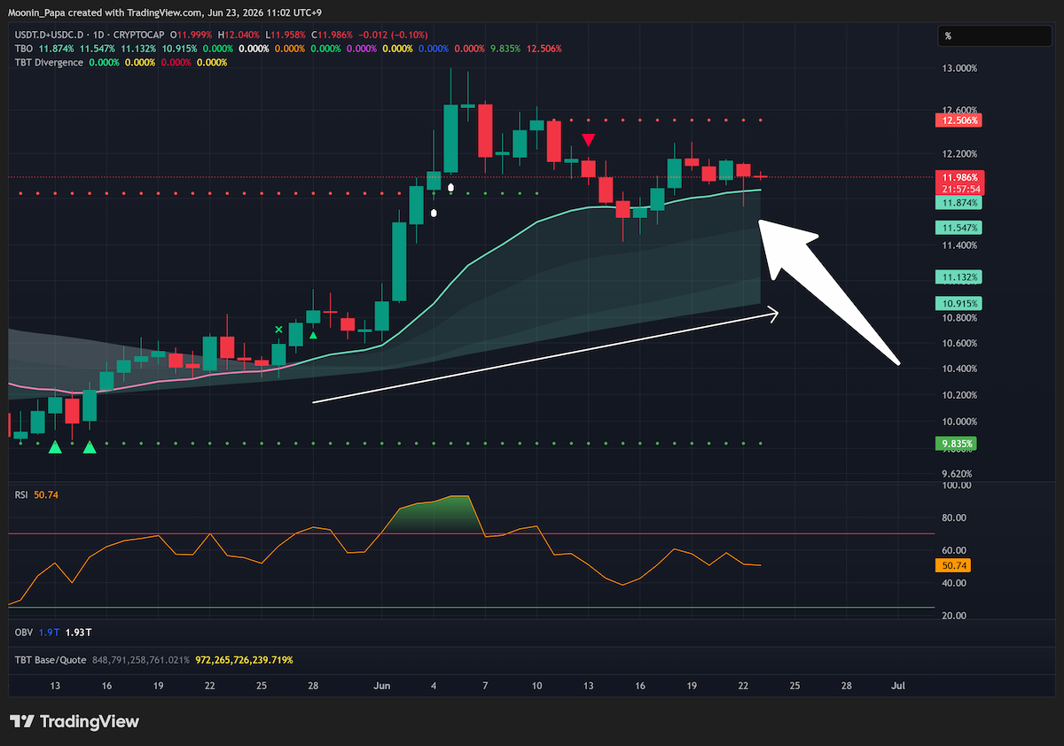
Task: Expand the TBO indicator legend
Action: tap(22, 48)
